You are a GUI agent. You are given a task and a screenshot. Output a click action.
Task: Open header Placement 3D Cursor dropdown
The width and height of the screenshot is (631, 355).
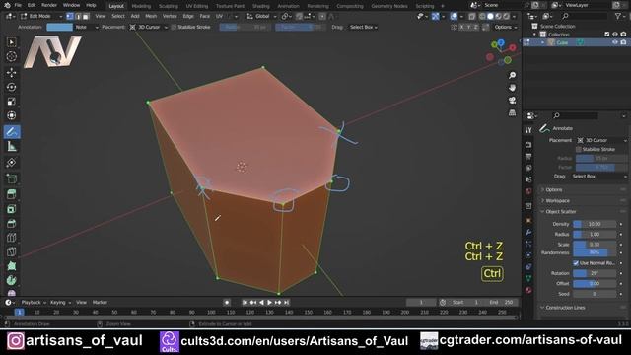click(149, 27)
